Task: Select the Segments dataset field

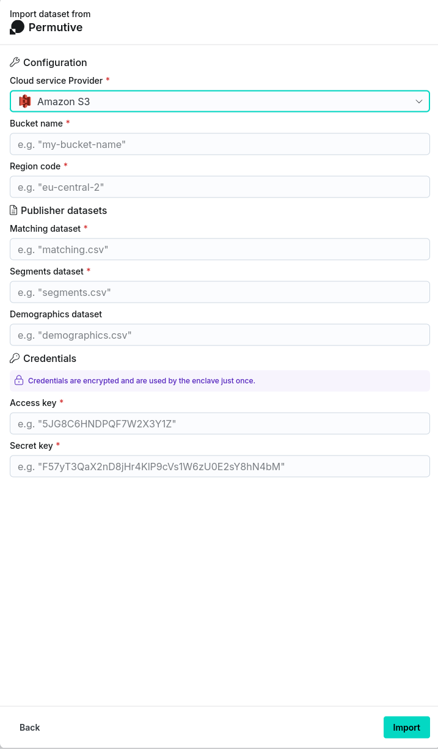Action: [220, 292]
